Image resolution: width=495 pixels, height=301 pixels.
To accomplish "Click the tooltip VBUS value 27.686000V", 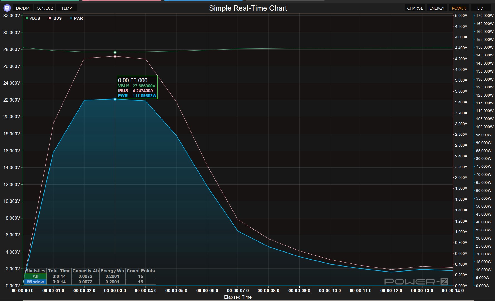I will [144, 86].
